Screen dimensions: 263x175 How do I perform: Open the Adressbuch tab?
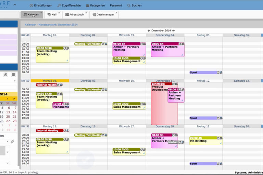click(x=76, y=15)
